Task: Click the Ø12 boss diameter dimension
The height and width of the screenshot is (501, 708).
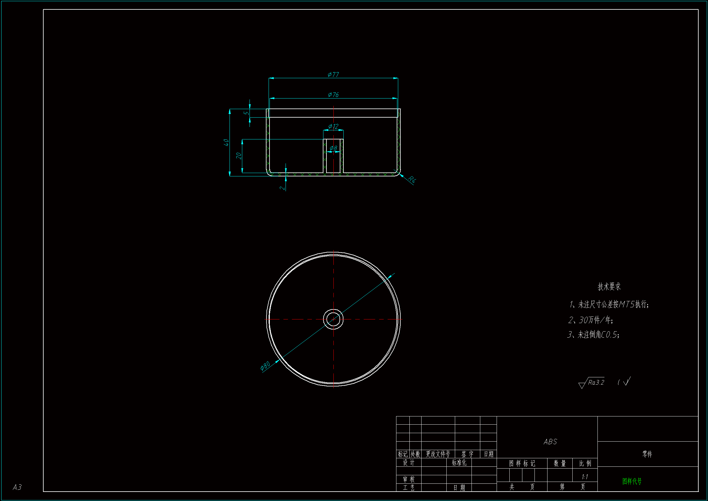Action: coord(333,126)
